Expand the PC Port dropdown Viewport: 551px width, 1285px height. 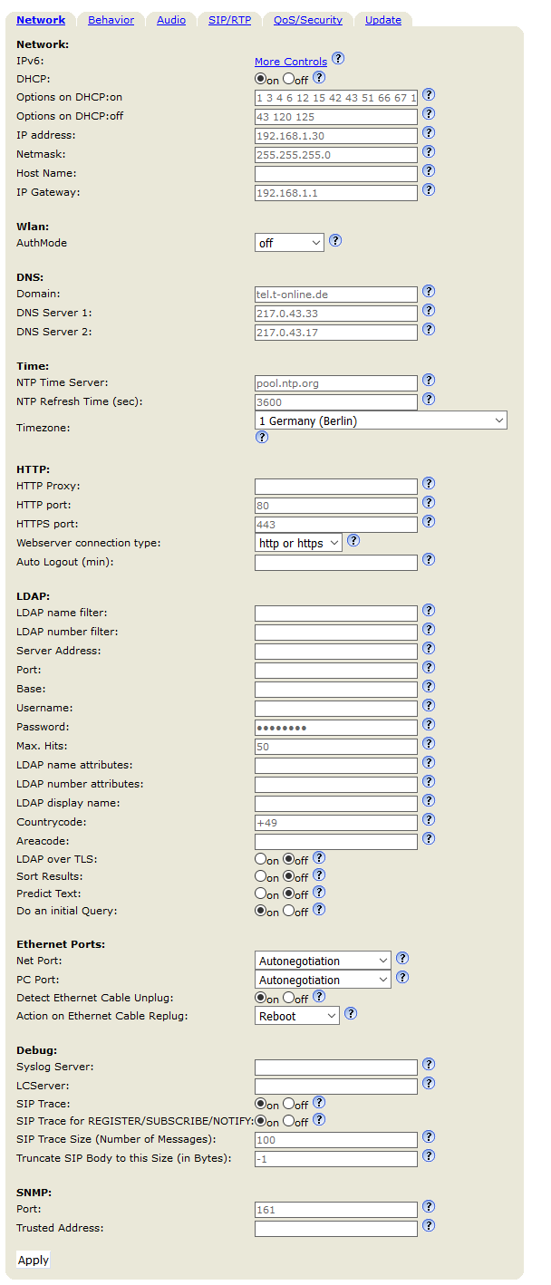[323, 980]
